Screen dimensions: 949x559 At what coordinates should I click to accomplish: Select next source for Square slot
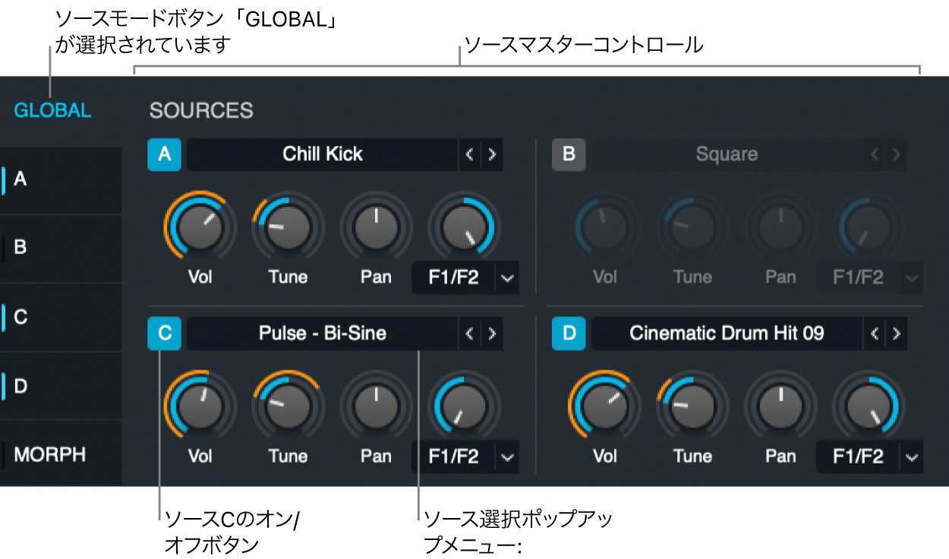pos(897,155)
